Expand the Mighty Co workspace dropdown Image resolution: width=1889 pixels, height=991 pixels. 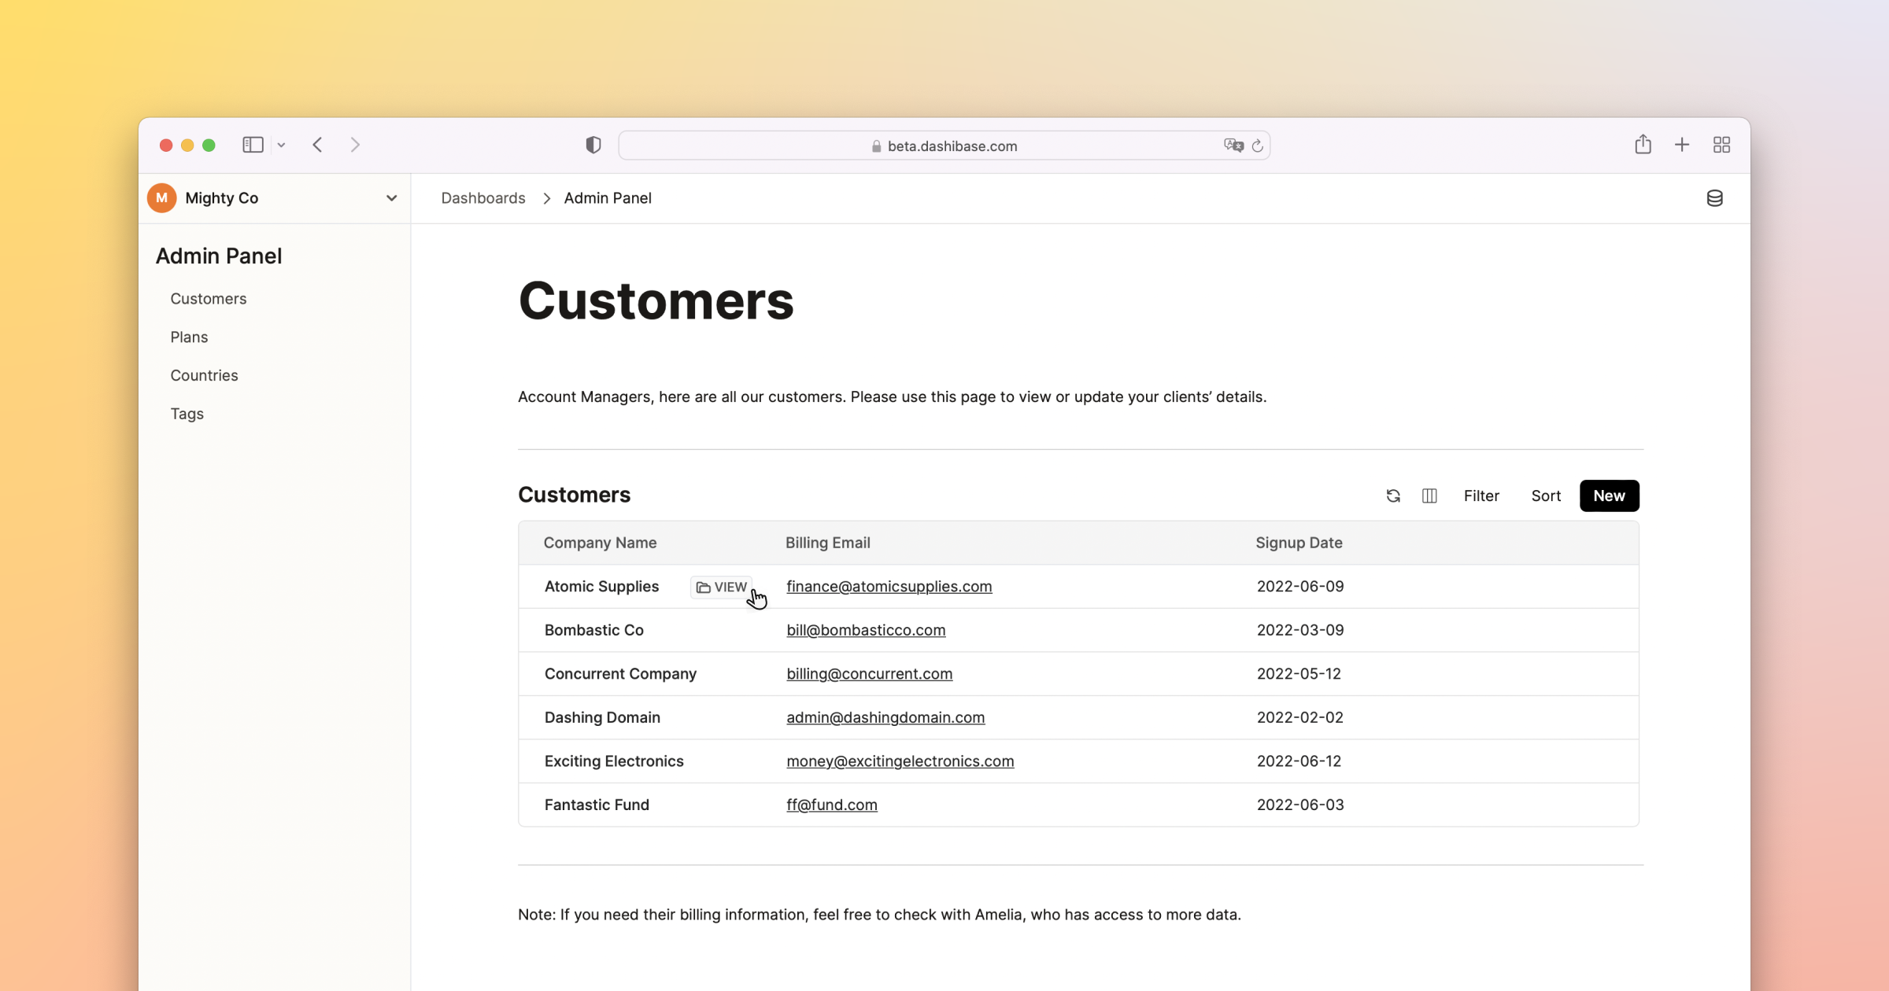point(391,198)
